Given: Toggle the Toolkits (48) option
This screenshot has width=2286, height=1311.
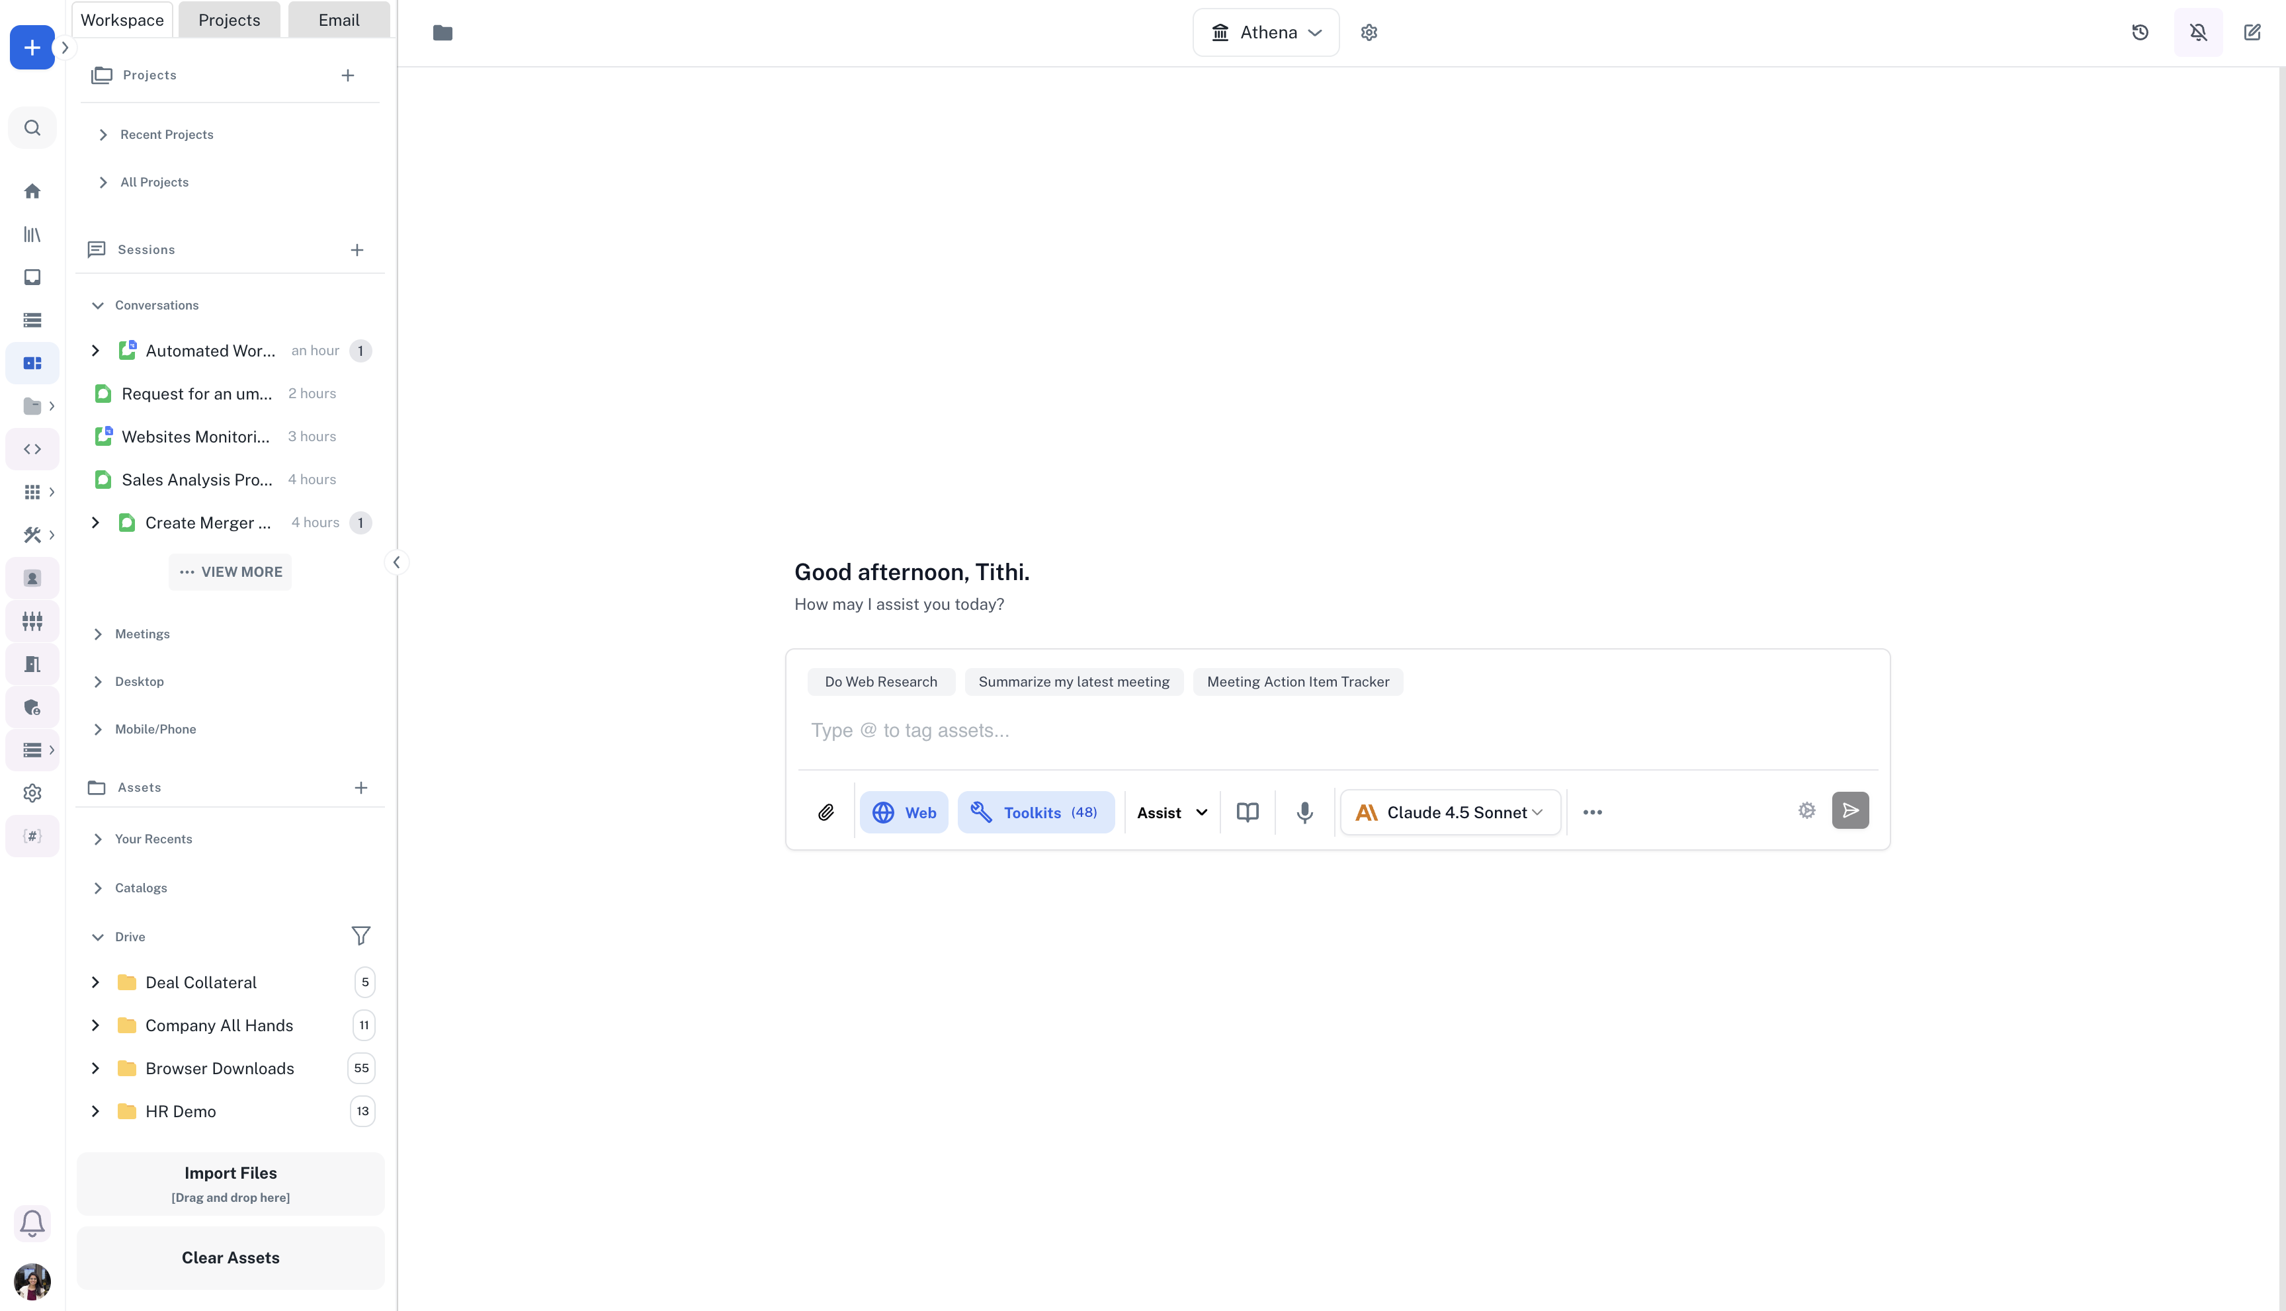Looking at the screenshot, I should point(1035,812).
